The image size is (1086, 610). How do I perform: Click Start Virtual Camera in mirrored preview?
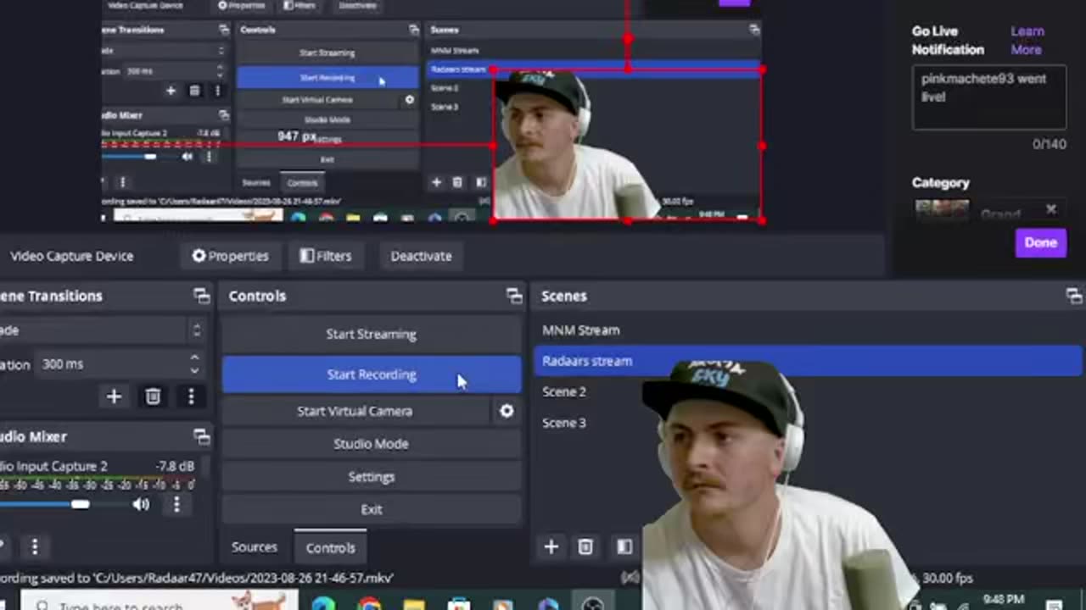click(x=317, y=99)
